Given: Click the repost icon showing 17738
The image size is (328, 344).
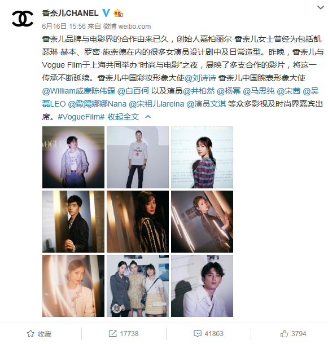Looking at the screenshot, I should click(113, 334).
